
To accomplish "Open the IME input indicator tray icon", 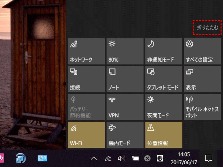I will click(160, 158).
